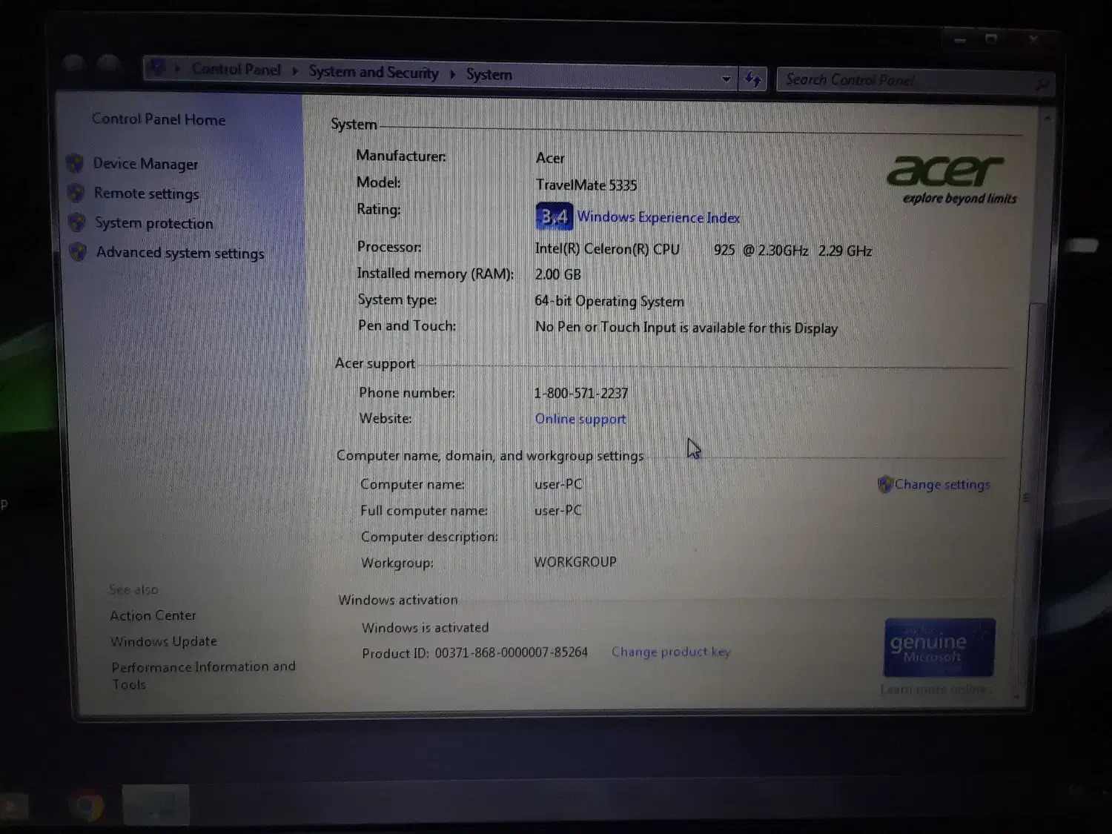Expand the arrow after System and Security breadcrumb
The height and width of the screenshot is (834, 1112).
tap(452, 74)
